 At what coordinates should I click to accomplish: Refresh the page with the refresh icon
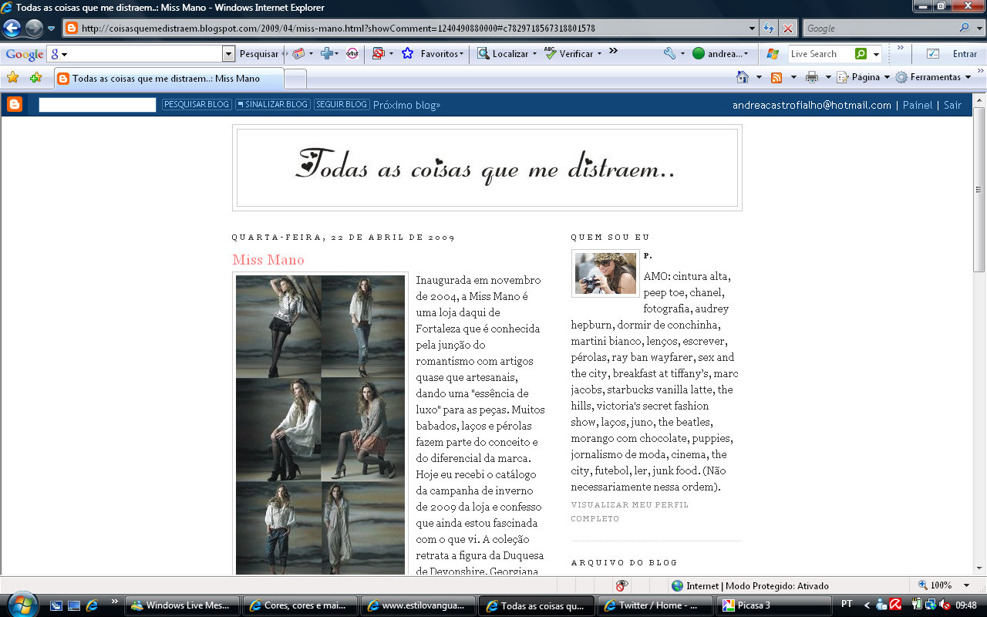click(x=769, y=29)
